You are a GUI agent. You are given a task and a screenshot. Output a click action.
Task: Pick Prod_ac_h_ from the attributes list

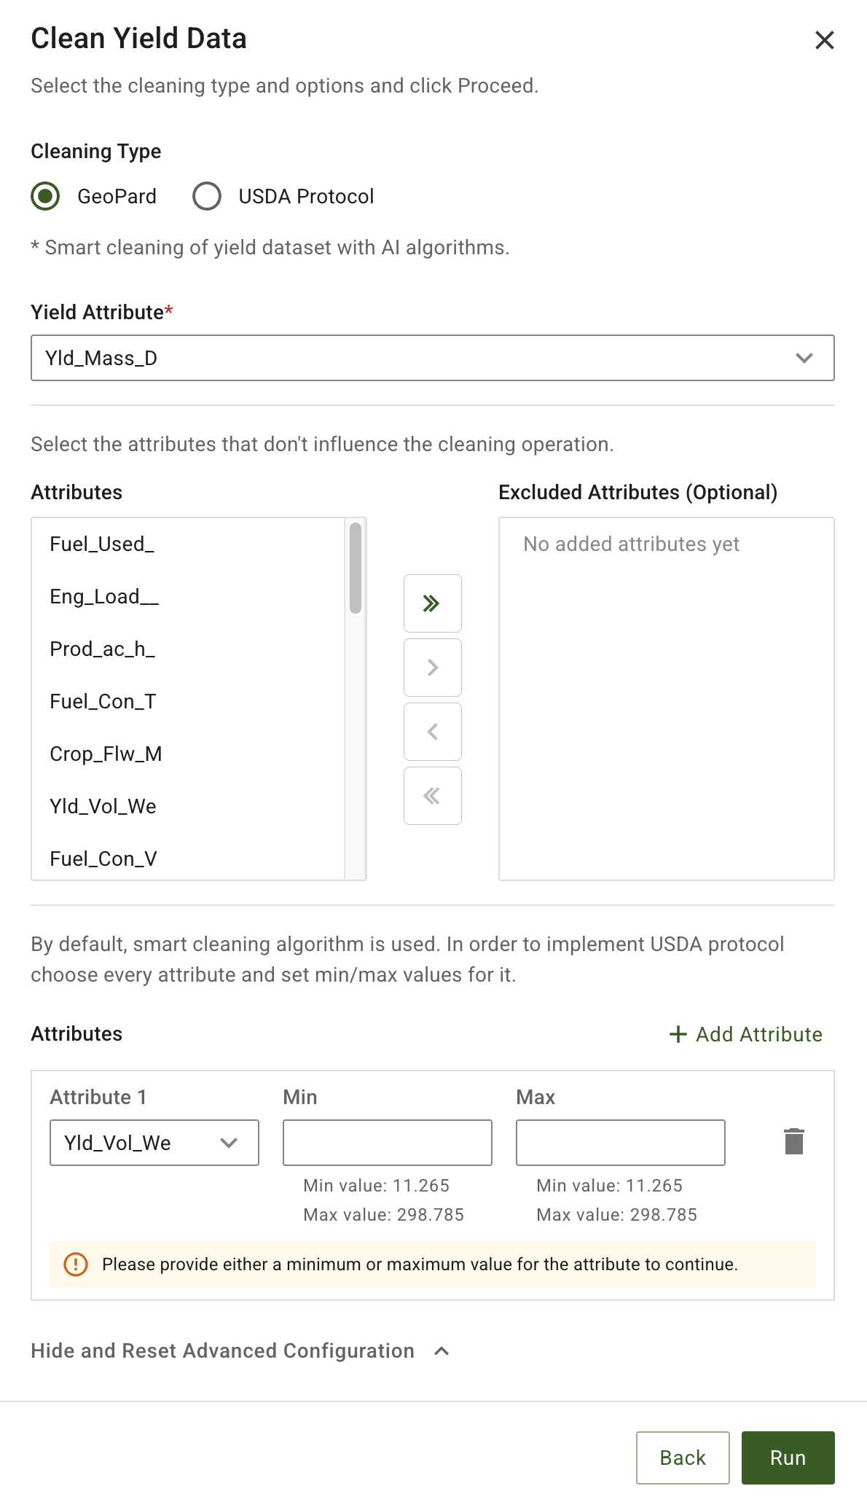coord(102,649)
